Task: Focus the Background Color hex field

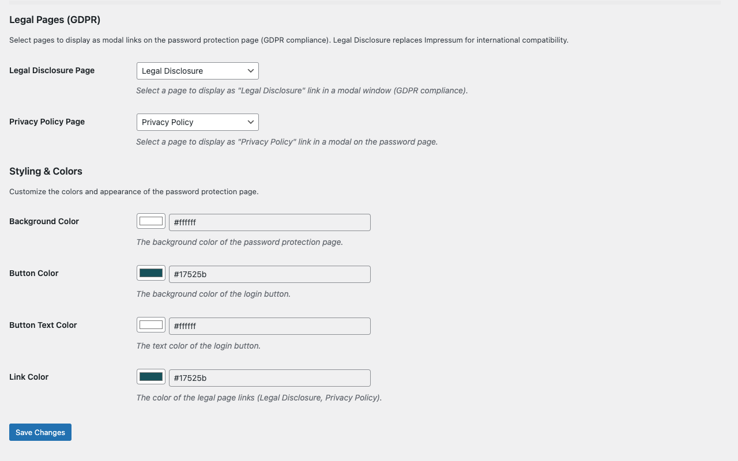Action: tap(270, 222)
